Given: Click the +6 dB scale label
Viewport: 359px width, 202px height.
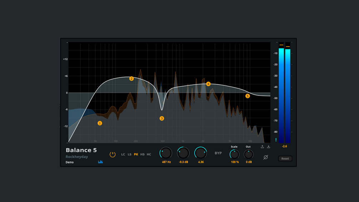Looking at the screenshot, I should [x=66, y=76].
